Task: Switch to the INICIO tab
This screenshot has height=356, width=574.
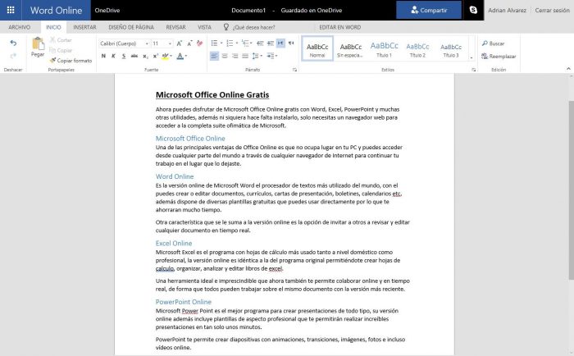Action: click(53, 27)
